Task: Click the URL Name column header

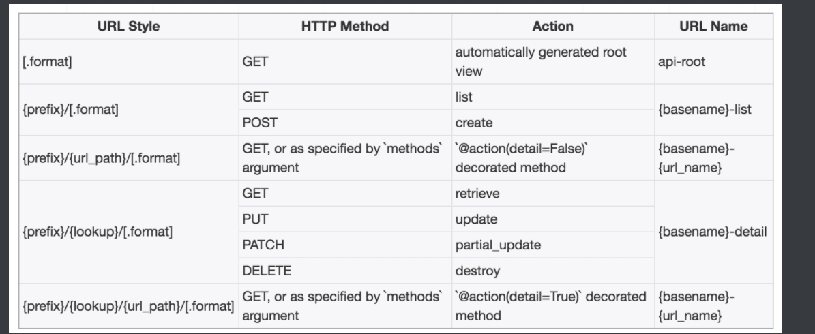Action: pyautogui.click(x=713, y=27)
